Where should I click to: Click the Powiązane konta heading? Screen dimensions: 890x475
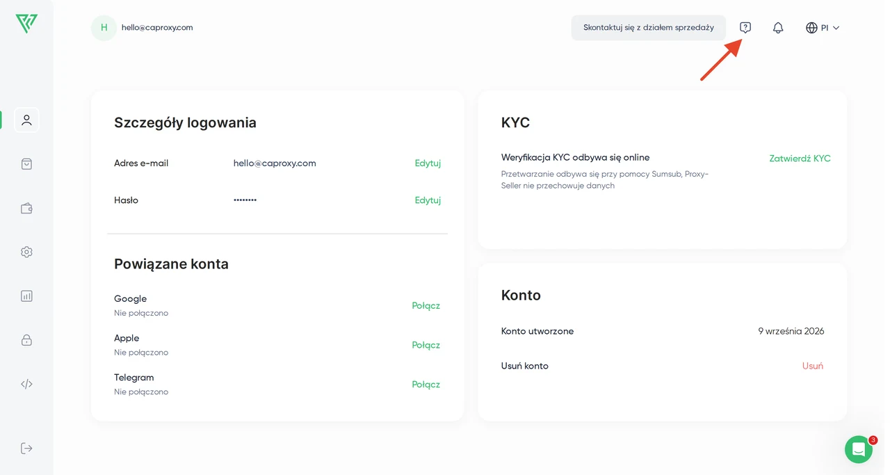171,264
